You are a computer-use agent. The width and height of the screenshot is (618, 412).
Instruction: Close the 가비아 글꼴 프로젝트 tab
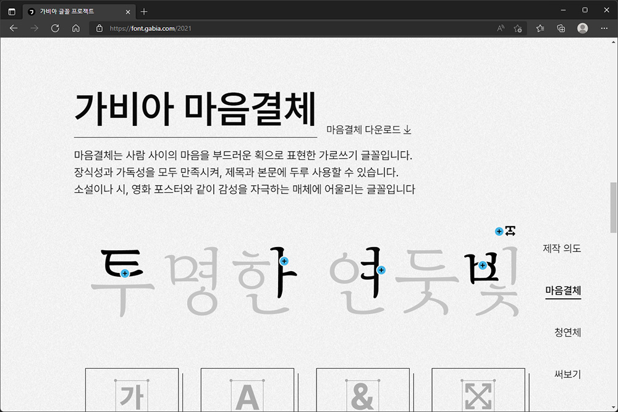click(128, 12)
